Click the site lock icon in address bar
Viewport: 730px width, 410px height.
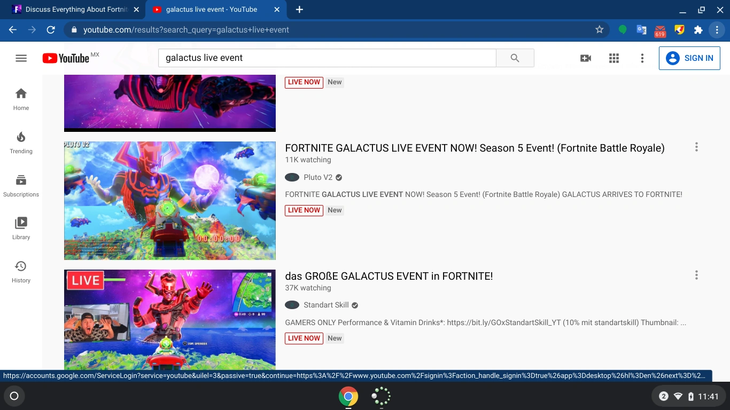pos(74,30)
